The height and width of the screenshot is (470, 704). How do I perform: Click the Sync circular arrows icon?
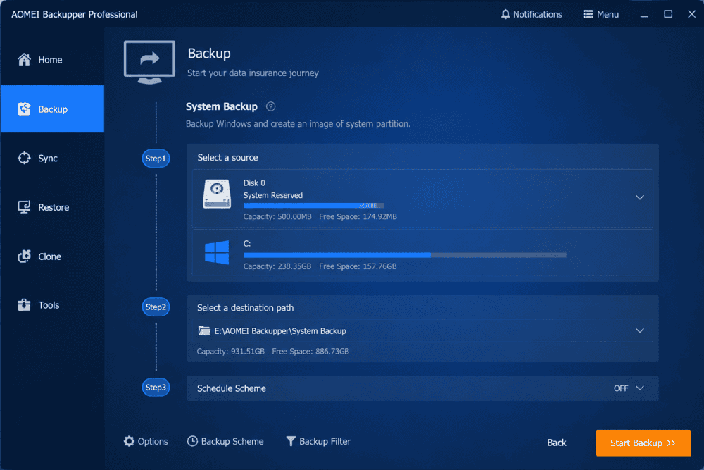[x=24, y=158]
